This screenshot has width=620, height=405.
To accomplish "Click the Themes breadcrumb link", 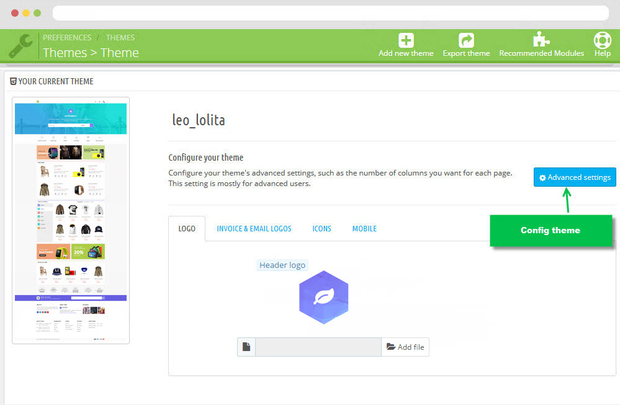I will pyautogui.click(x=120, y=38).
